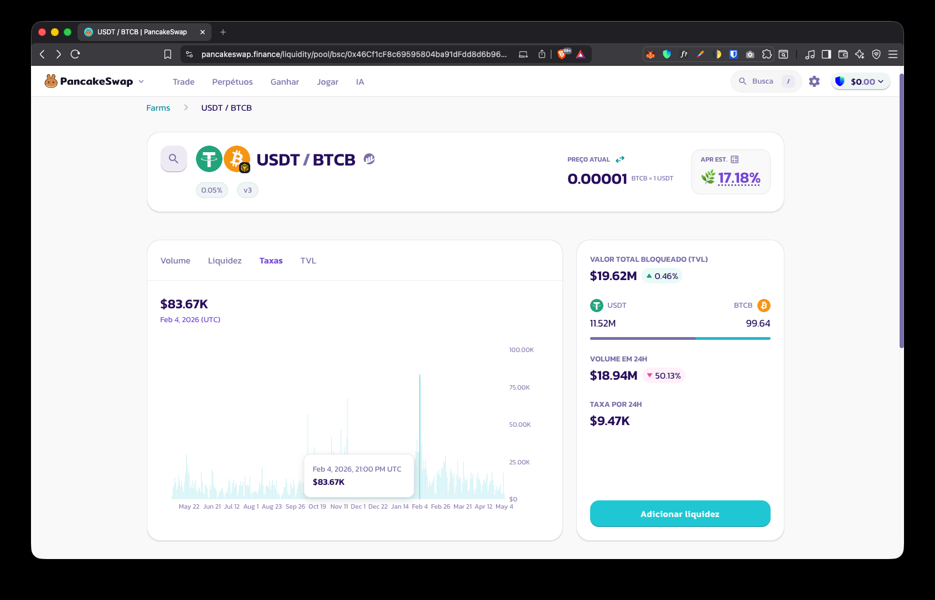Open Brave Leo AI sparkle icon
935x600 pixels.
tap(860, 54)
